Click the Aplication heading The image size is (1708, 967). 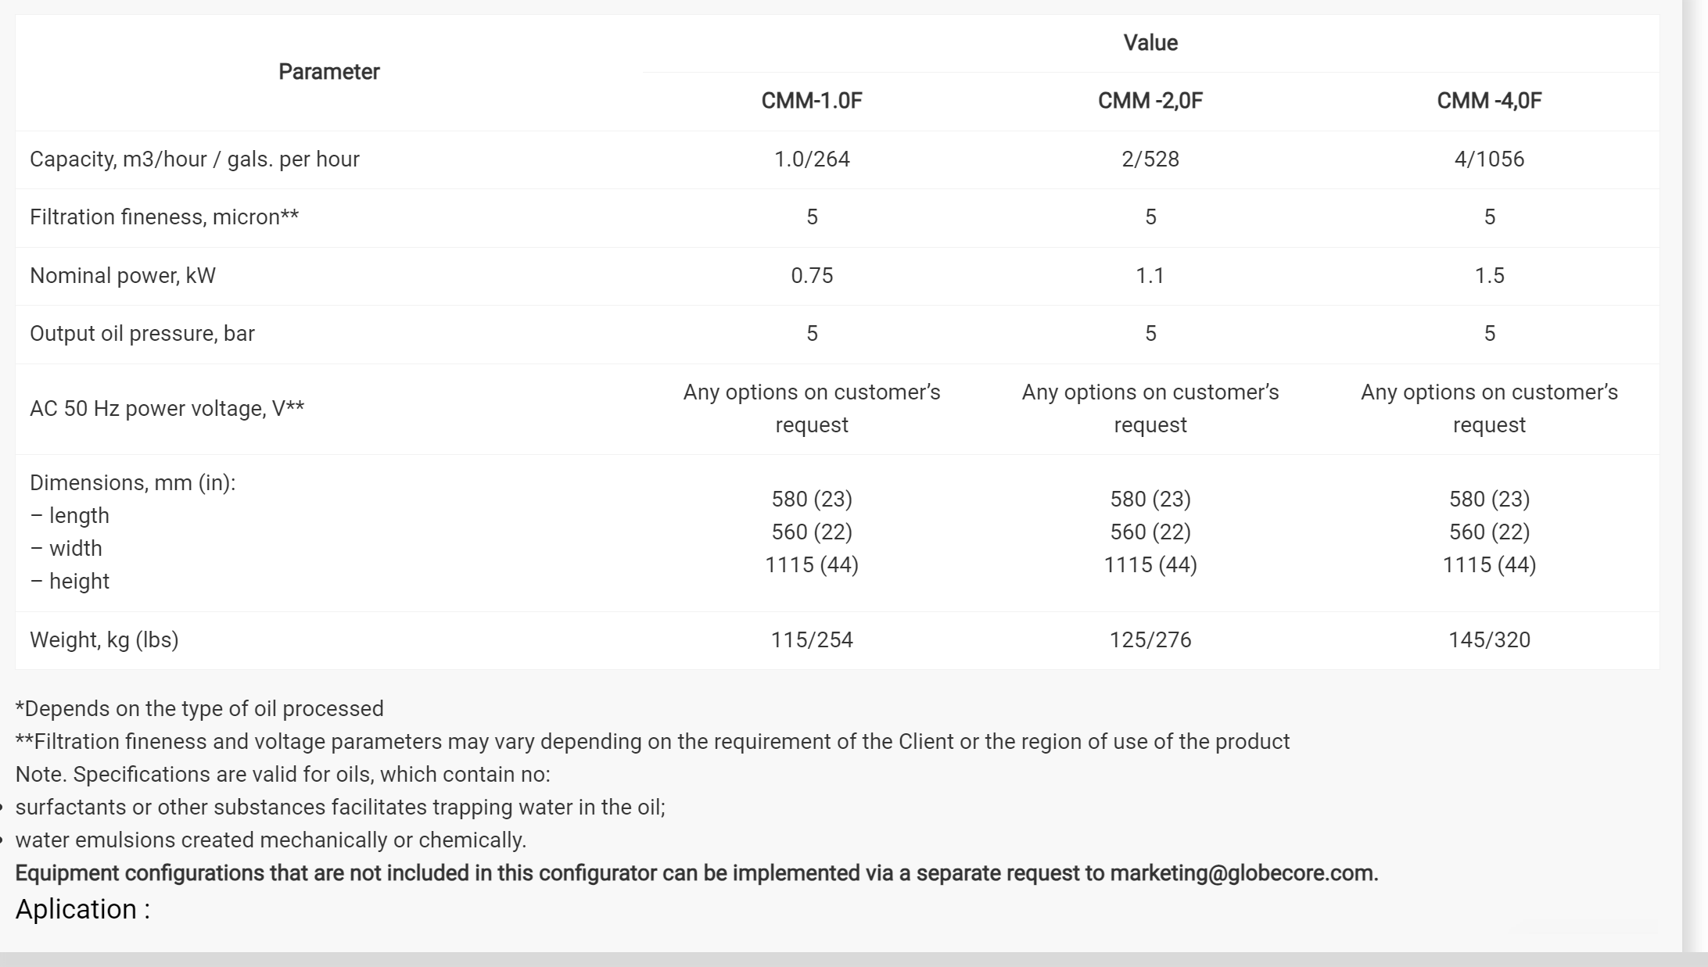point(82,909)
